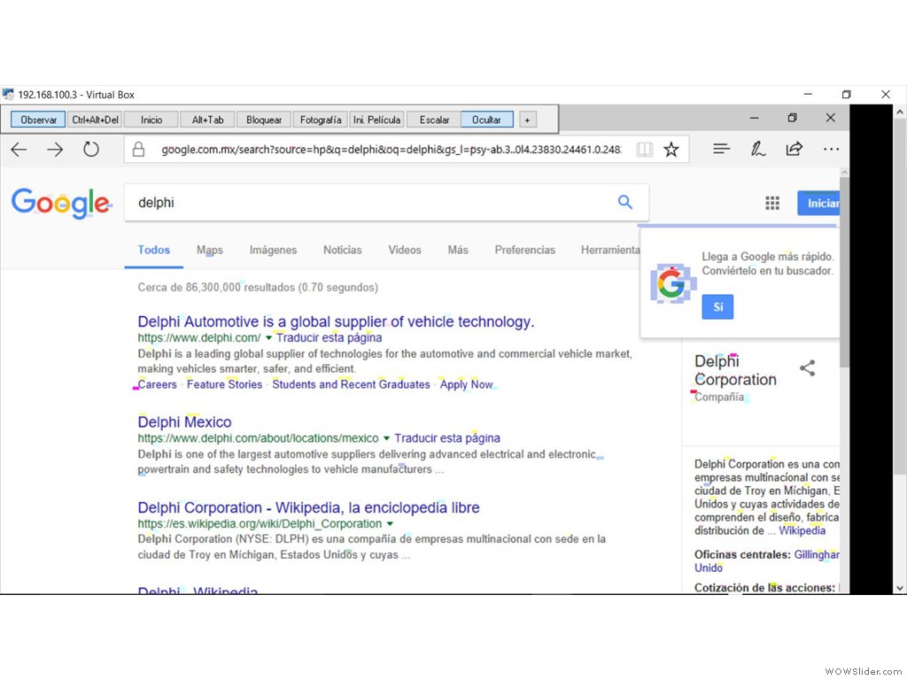The width and height of the screenshot is (907, 680).
Task: Accept with the Sí button in popup
Action: (717, 307)
